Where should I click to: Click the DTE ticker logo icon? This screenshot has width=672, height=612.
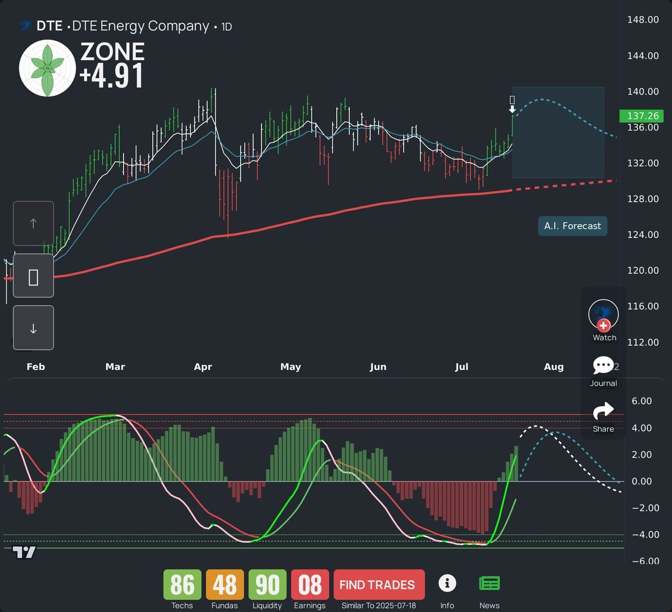[x=25, y=25]
